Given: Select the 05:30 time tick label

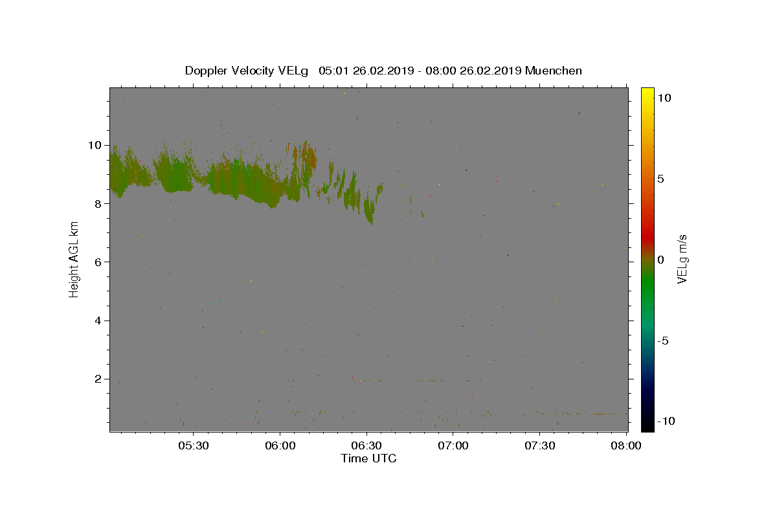Looking at the screenshot, I should (x=194, y=445).
